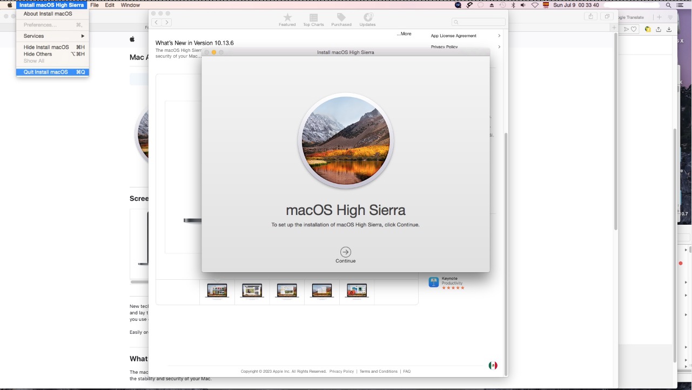Click the heart icon in the browser toolbar
The height and width of the screenshot is (390, 692).
coord(634,29)
